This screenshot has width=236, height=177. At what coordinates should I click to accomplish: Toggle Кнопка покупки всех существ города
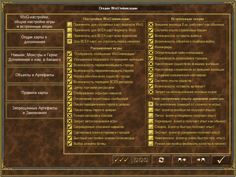[x=69, y=76]
